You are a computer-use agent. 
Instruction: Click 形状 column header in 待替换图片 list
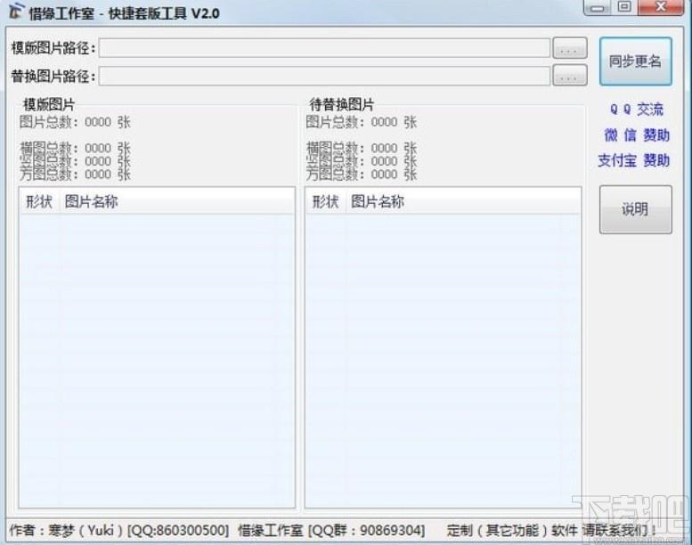point(325,202)
